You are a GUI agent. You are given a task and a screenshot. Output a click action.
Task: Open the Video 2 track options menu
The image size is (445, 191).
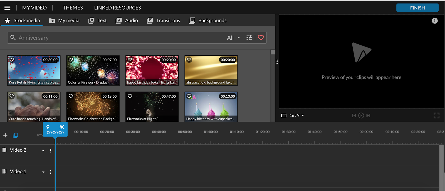51,151
